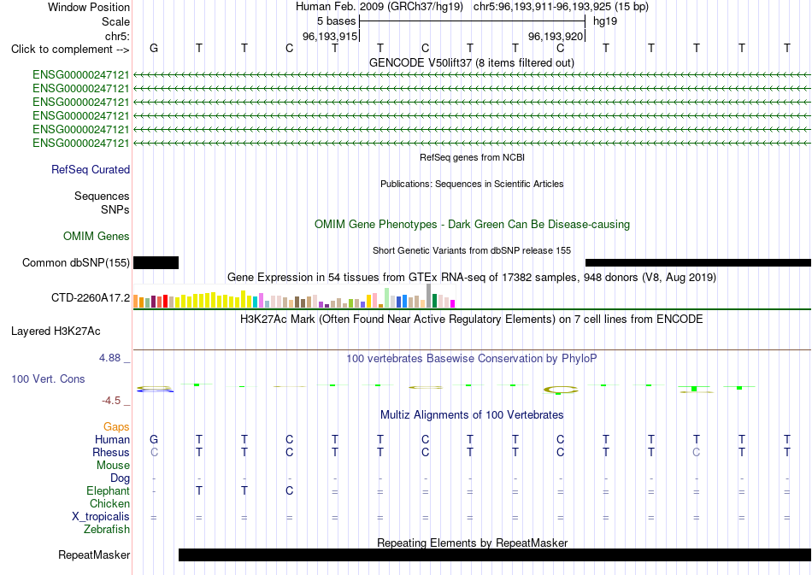The image size is (812, 575).
Task: Open 'Multiz Alignments of 100 Vertebrates' track title
Action: click(x=472, y=414)
